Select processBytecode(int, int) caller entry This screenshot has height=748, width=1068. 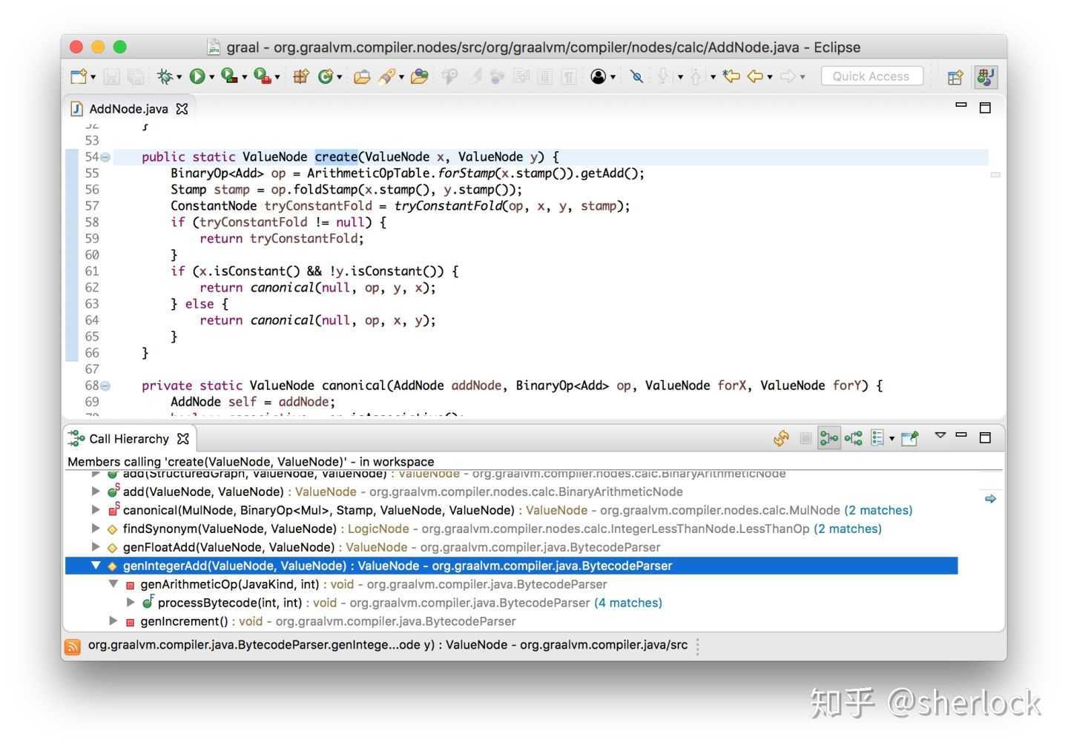point(229,603)
